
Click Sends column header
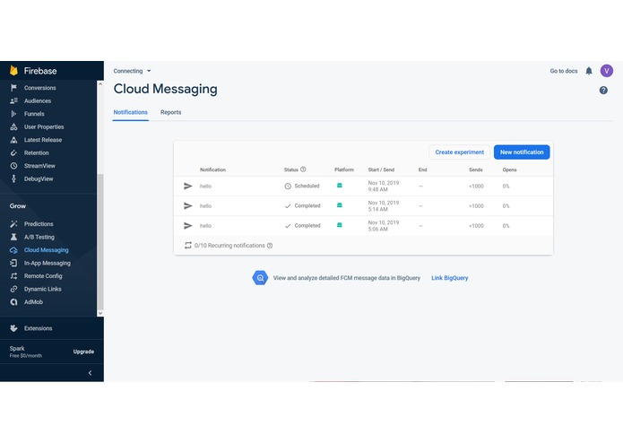click(476, 169)
